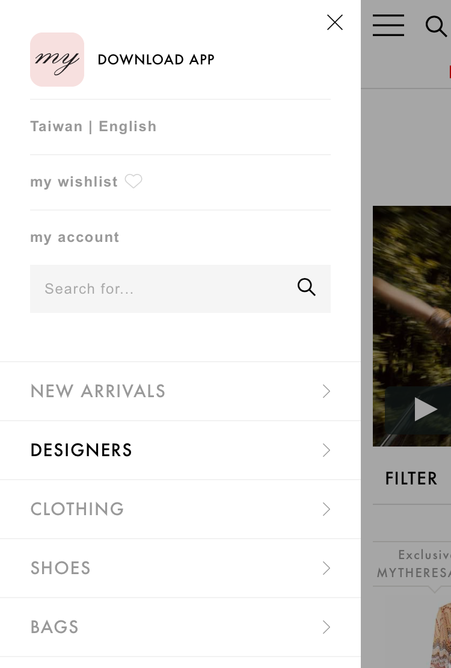Screen dimensions: 451x668
Task: Expand the Shoes chevron arrow
Action: pyautogui.click(x=326, y=568)
